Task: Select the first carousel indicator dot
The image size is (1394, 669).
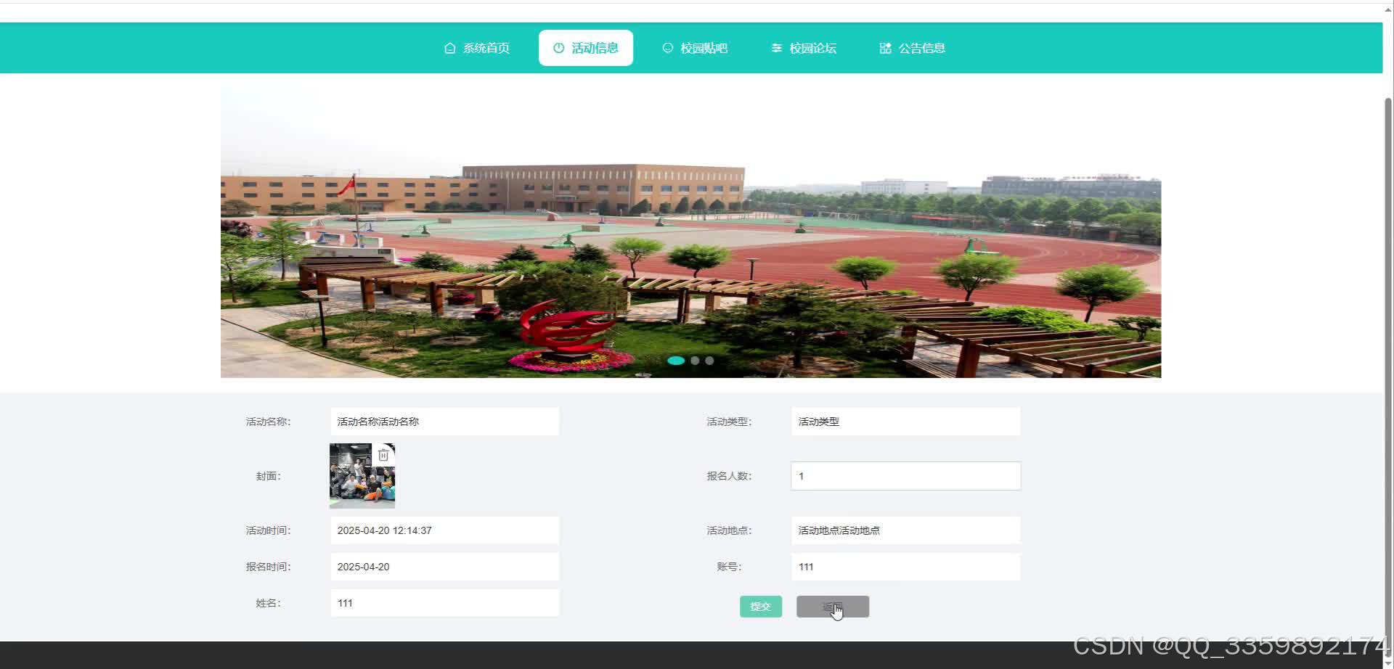Action: pos(676,361)
